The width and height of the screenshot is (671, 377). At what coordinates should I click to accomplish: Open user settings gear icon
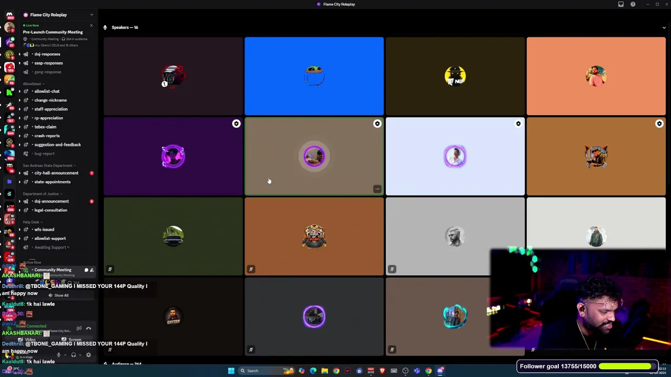pyautogui.click(x=88, y=355)
